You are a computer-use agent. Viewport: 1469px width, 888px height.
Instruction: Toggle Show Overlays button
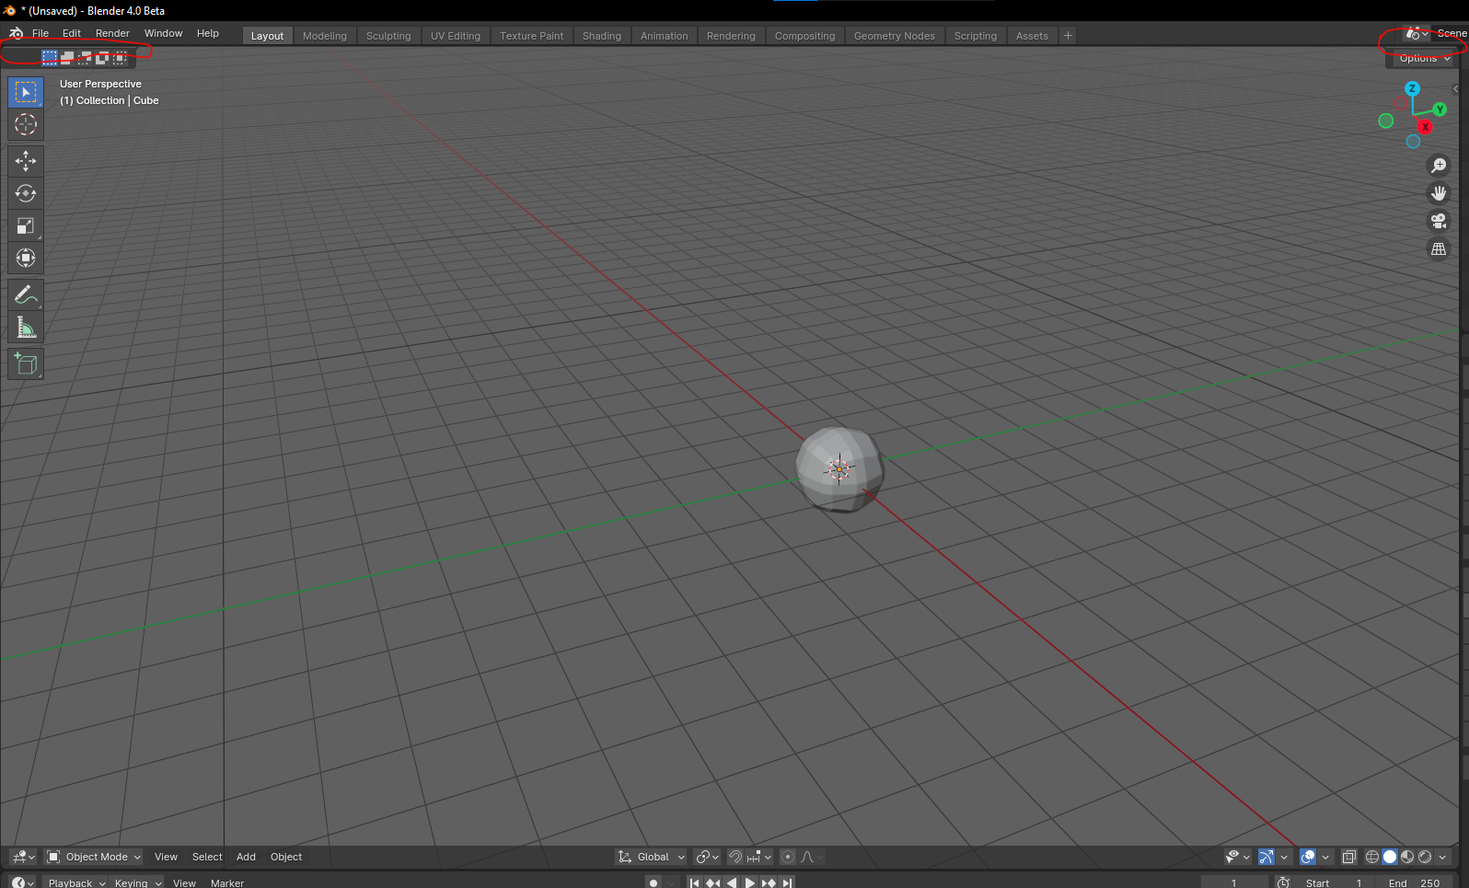[x=1308, y=857]
